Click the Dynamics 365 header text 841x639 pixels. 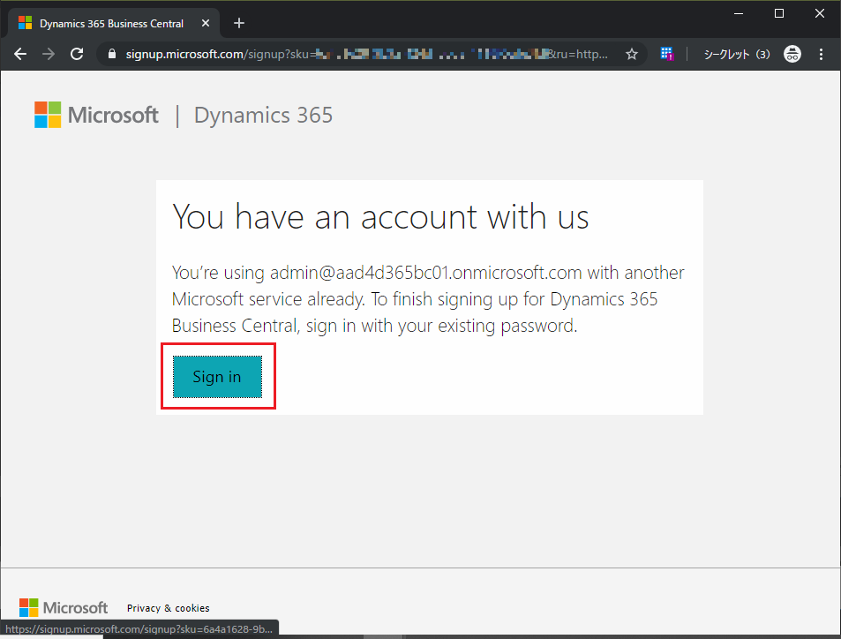point(263,115)
